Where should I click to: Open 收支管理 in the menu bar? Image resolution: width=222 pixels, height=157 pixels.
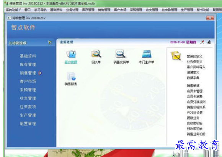152,10
